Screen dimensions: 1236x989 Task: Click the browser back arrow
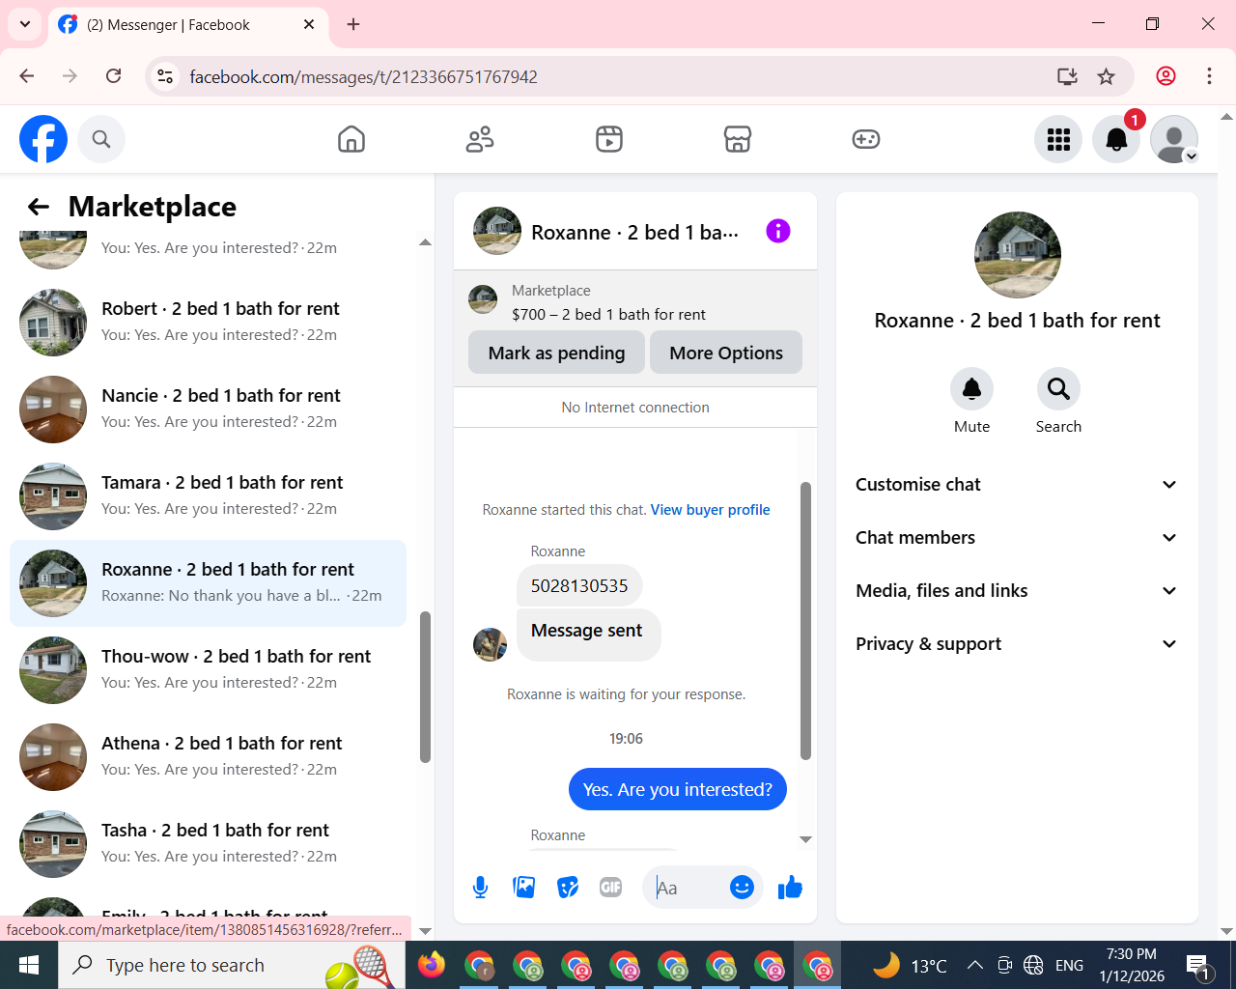coord(27,76)
